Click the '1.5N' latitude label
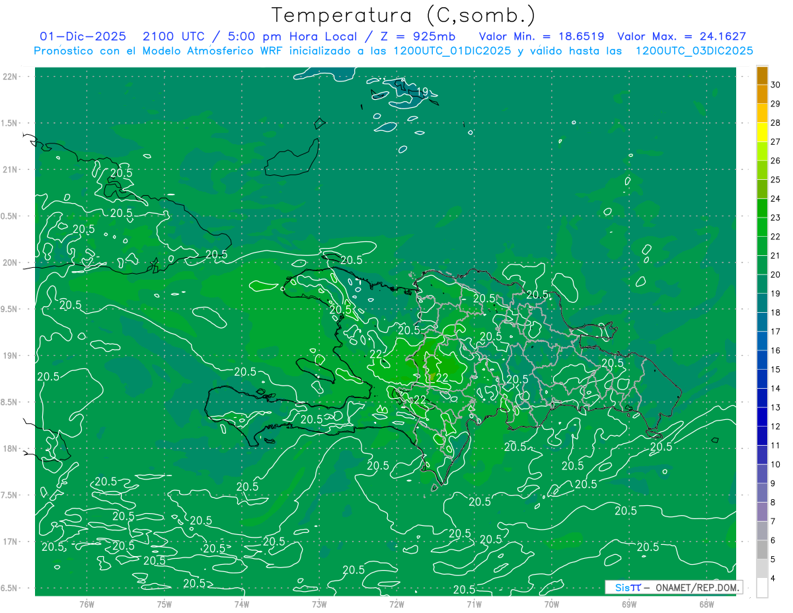The width and height of the screenshot is (793, 613). 9,123
